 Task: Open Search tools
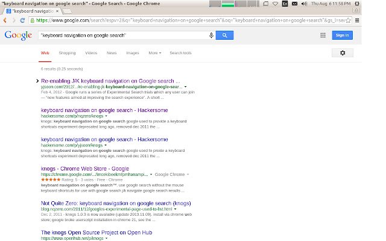180,53
